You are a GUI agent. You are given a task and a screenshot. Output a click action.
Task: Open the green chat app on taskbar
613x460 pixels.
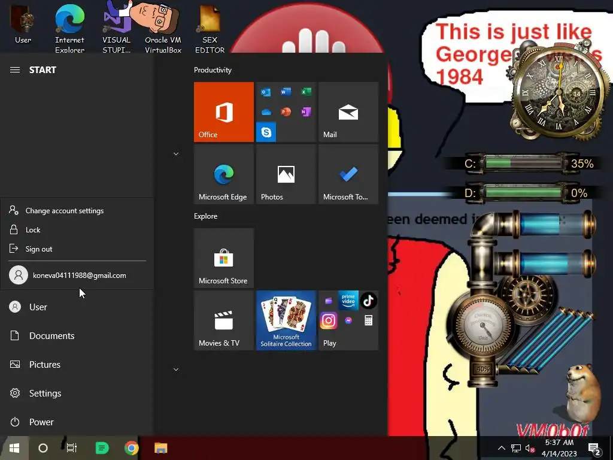102,448
